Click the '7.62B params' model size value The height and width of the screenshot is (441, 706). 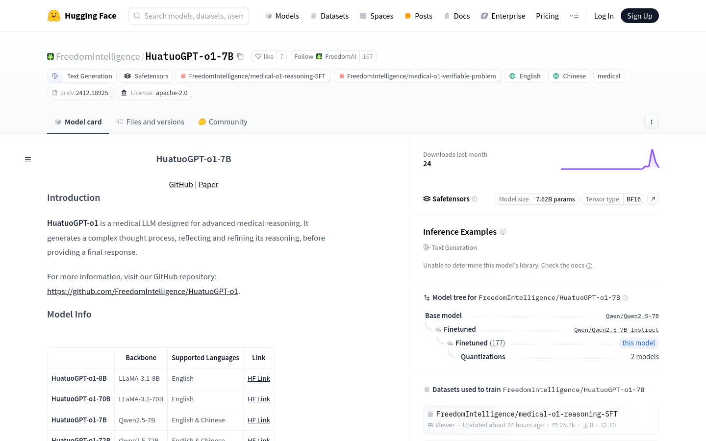[x=555, y=199]
